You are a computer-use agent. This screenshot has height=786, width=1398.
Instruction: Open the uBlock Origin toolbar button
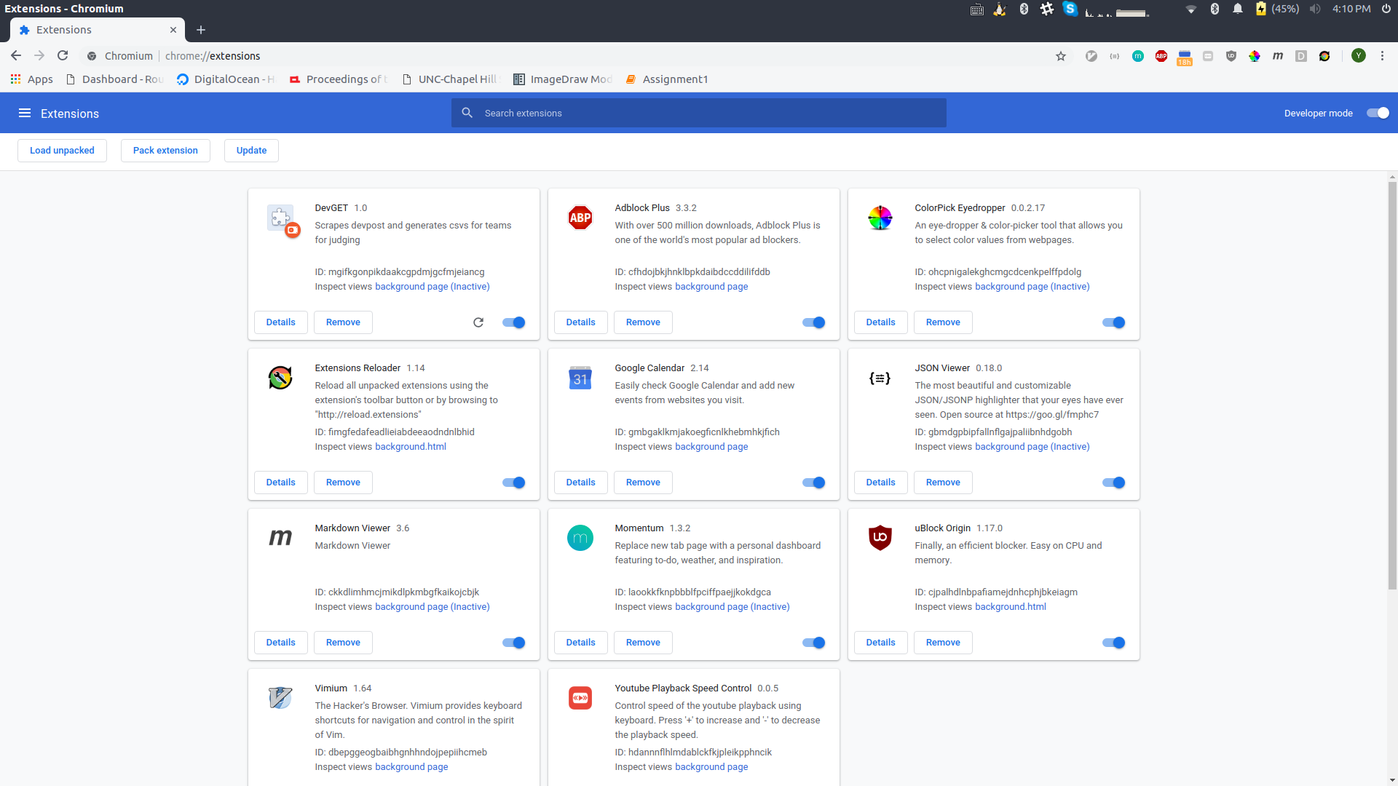point(1231,56)
